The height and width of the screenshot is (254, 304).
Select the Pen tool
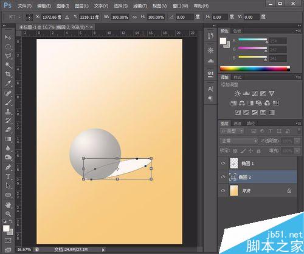coord(8,167)
